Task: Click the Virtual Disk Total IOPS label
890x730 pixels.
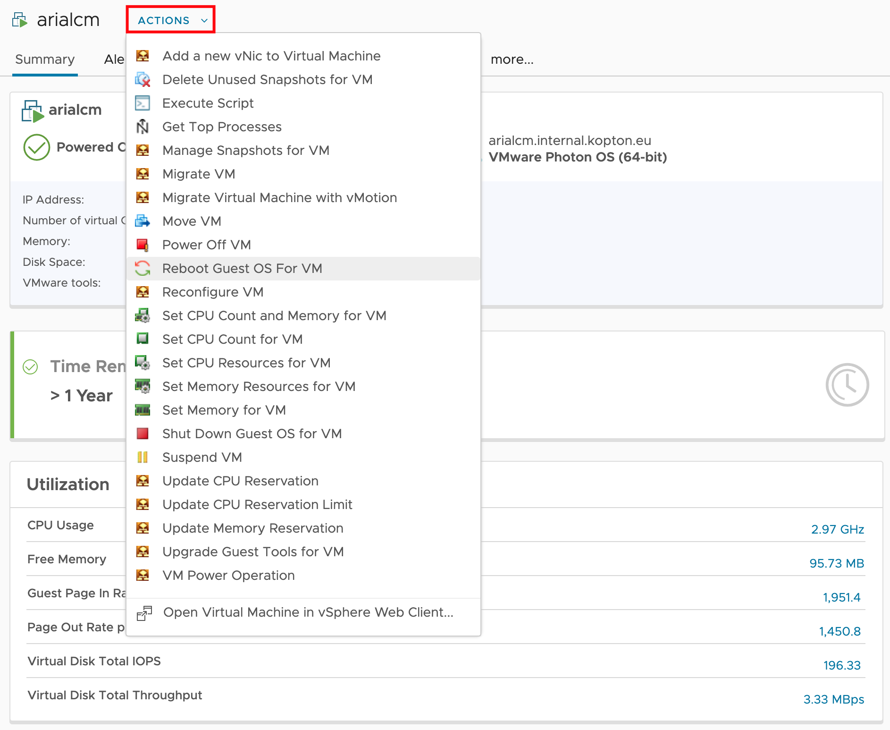Action: (94, 661)
